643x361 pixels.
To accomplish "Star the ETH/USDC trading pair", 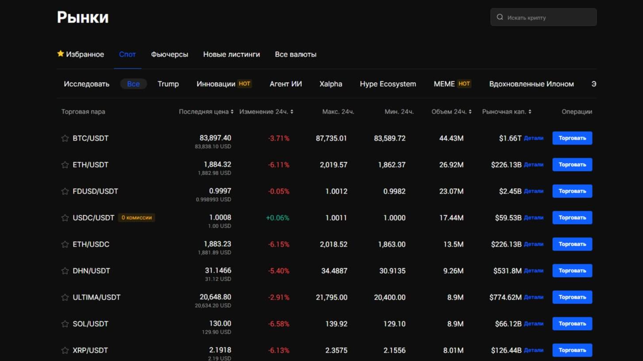I will point(65,244).
